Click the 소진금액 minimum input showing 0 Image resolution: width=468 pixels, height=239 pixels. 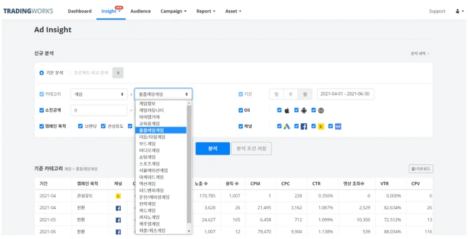pos(99,111)
